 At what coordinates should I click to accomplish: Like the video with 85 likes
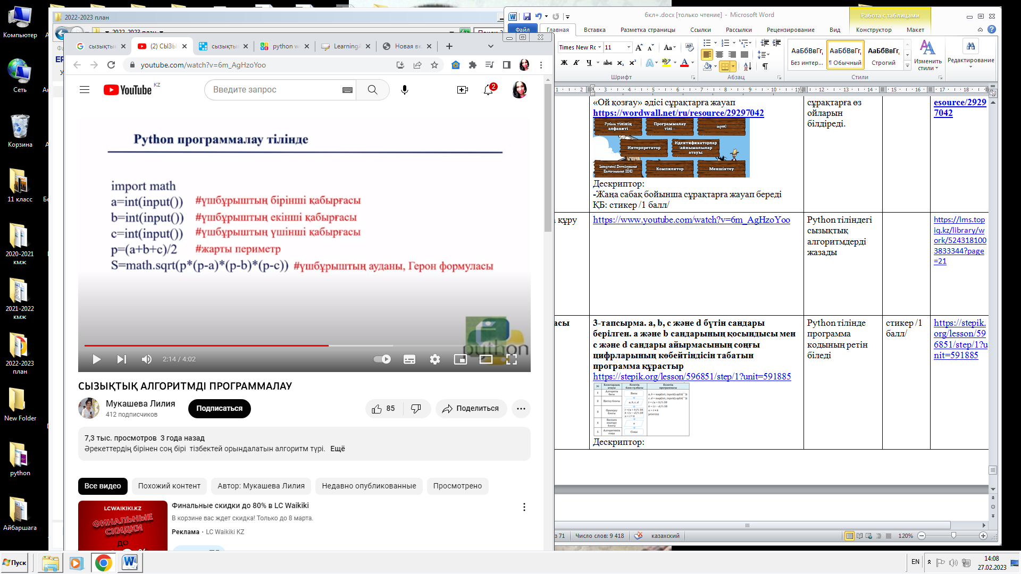pyautogui.click(x=383, y=409)
